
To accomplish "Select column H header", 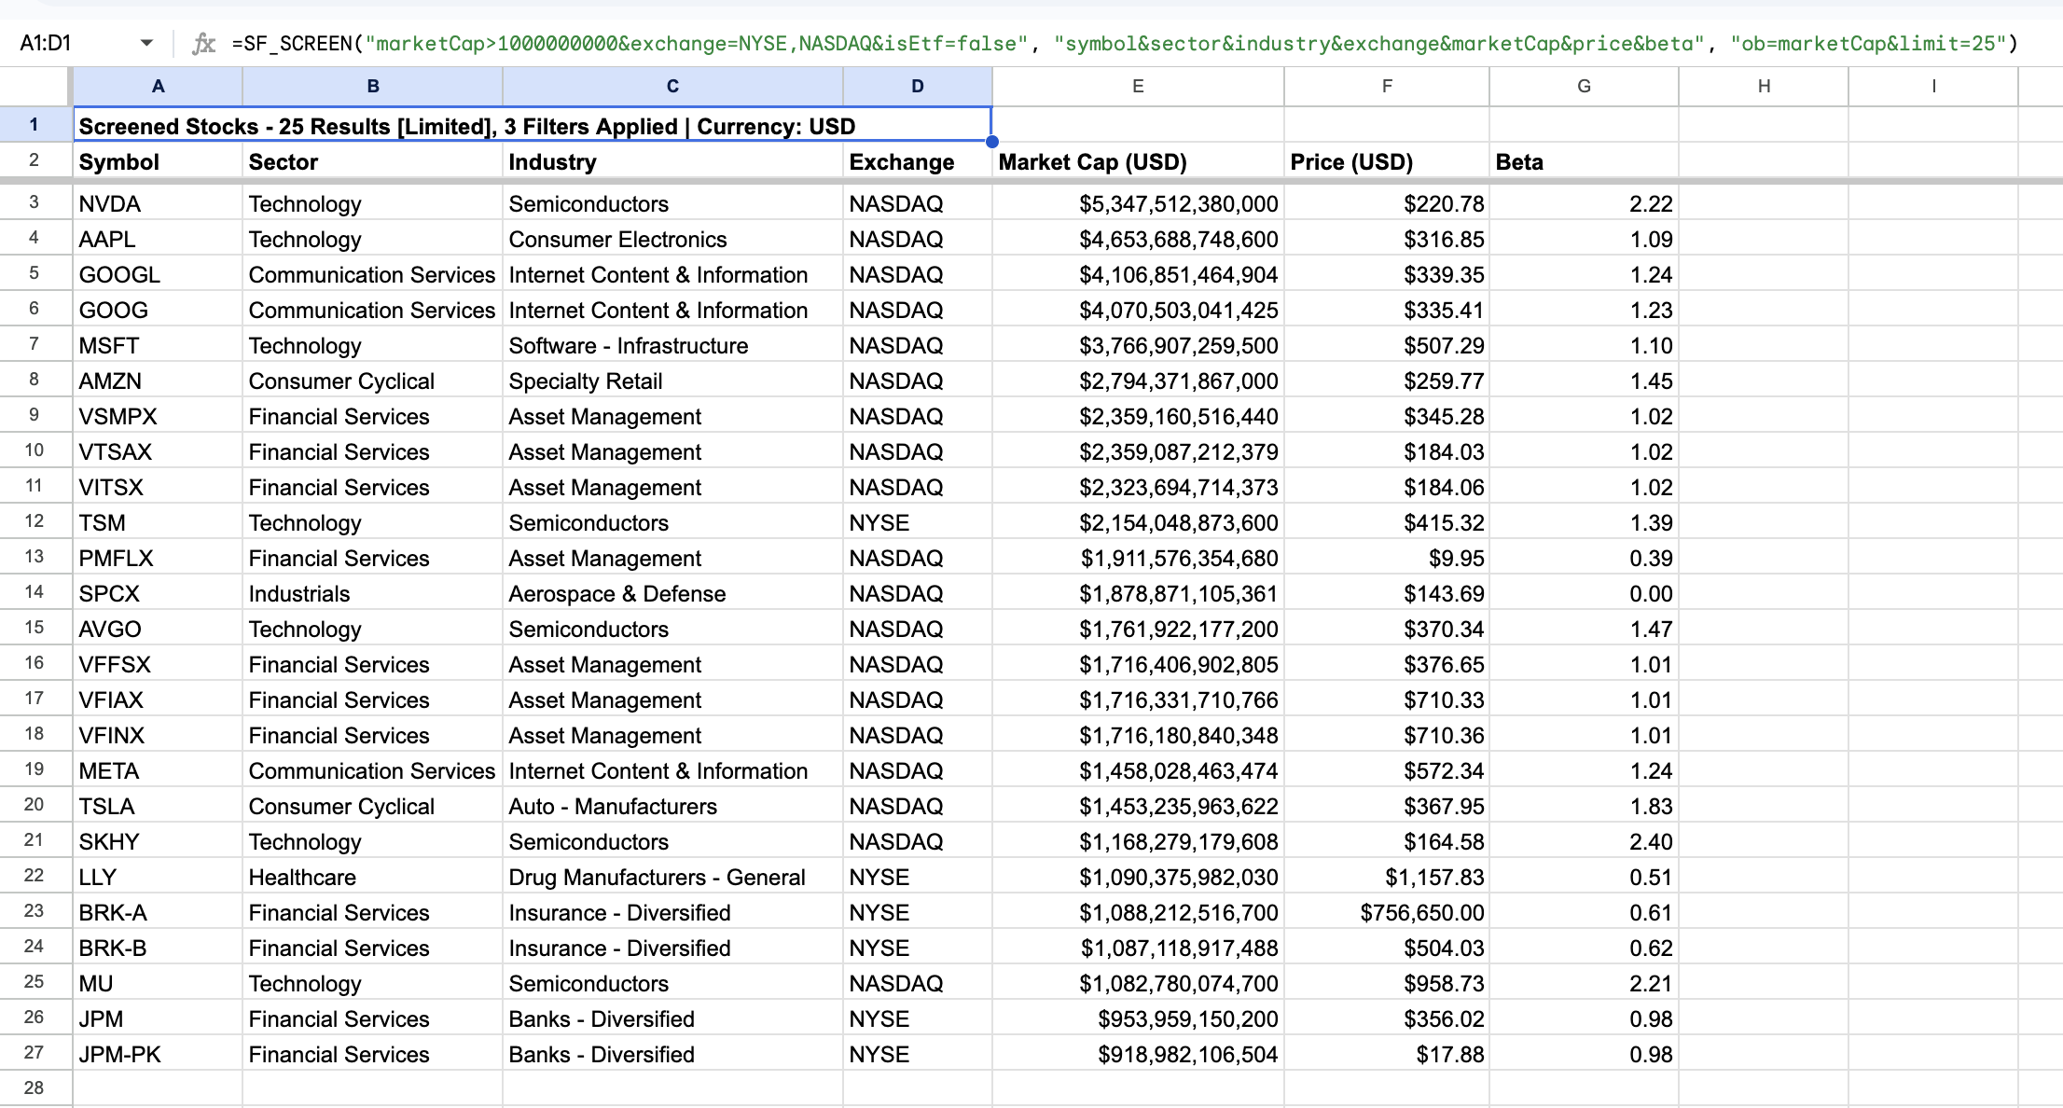I will [x=1764, y=86].
